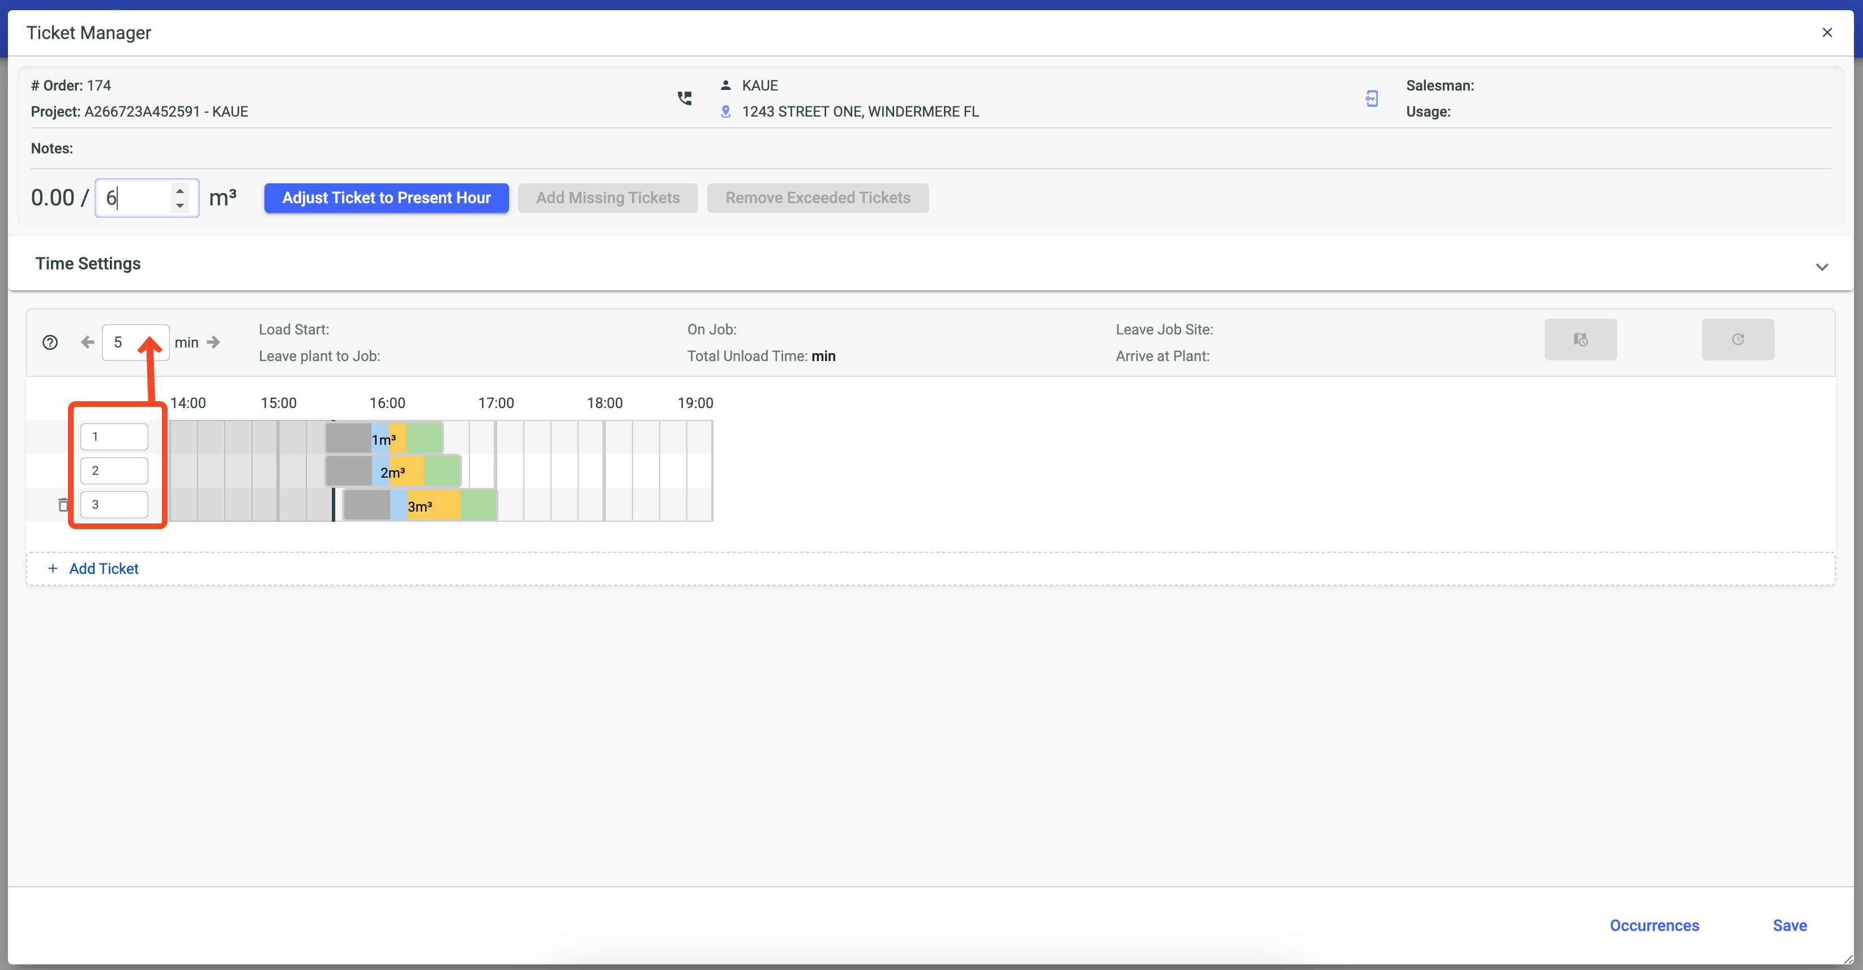Select the 2m³ ticket bar in timeline
This screenshot has height=970, width=1863.
pos(393,471)
